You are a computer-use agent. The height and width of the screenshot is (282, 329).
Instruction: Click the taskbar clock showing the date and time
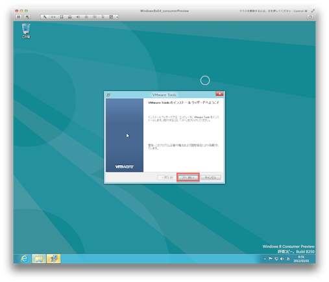click(x=301, y=259)
